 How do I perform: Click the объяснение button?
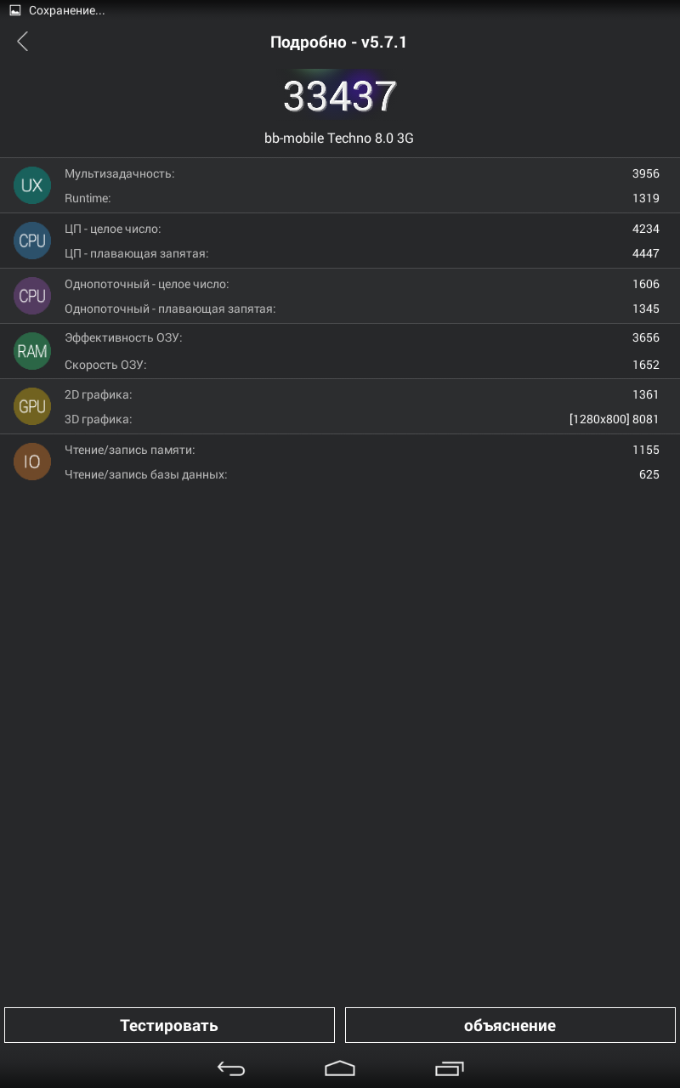tap(510, 1025)
